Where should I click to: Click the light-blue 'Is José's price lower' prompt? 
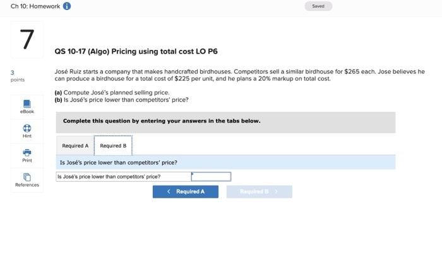(225, 163)
